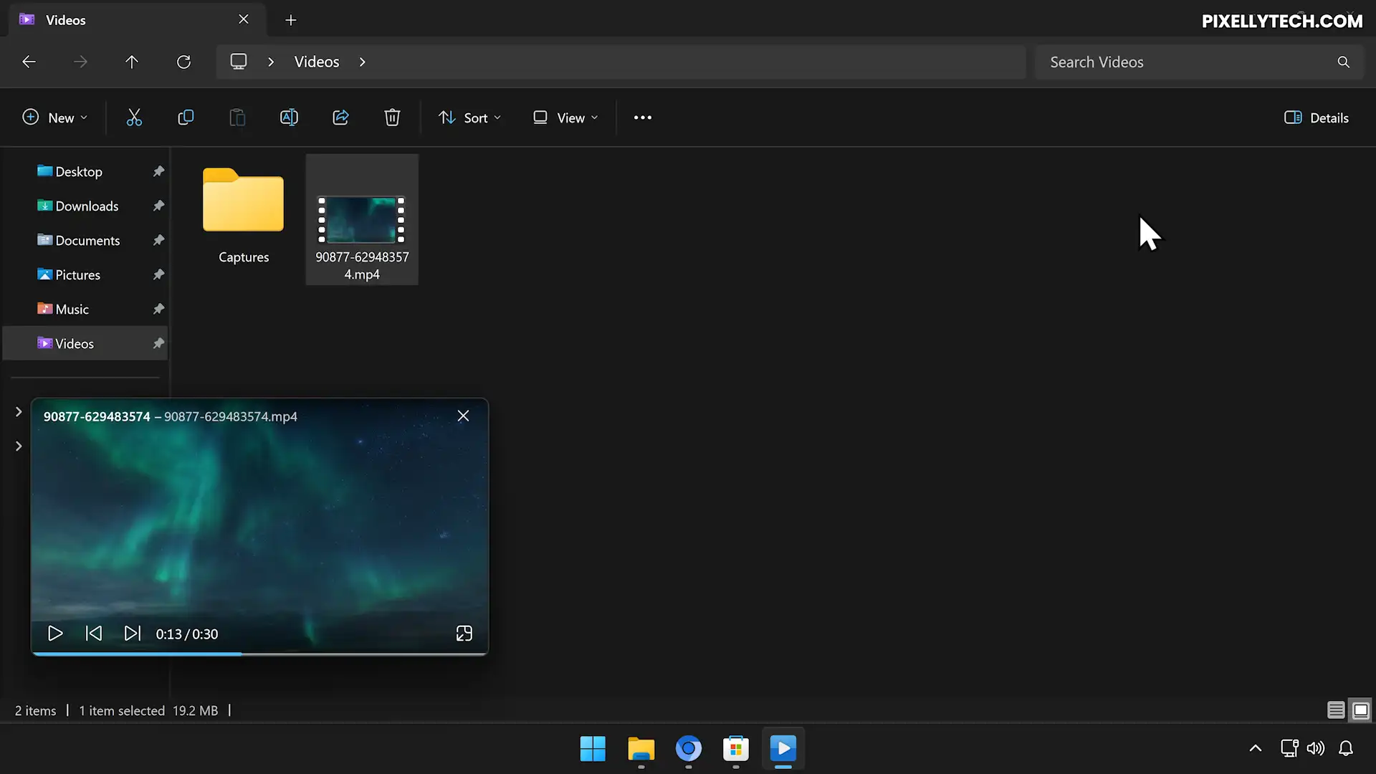This screenshot has height=774, width=1376.
Task: Open the notifications bell
Action: tap(1346, 749)
